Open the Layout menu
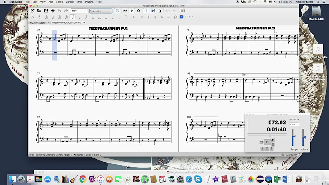 coord(69,2)
